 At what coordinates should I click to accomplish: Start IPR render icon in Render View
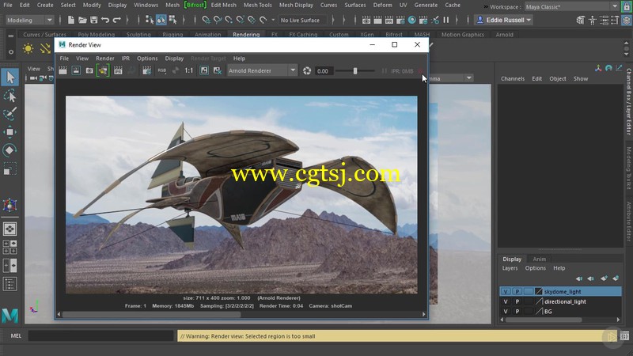point(118,70)
